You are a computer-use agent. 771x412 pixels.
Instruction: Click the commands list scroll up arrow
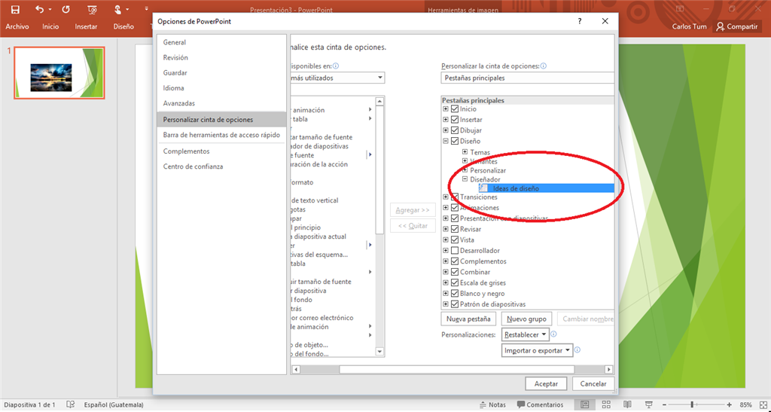click(x=379, y=101)
